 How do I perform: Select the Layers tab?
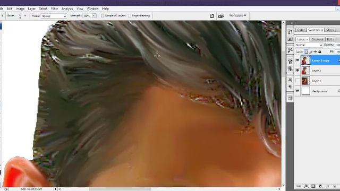302,39
